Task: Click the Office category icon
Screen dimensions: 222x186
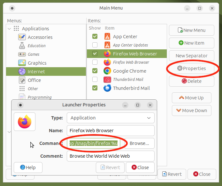Action: 22,80
